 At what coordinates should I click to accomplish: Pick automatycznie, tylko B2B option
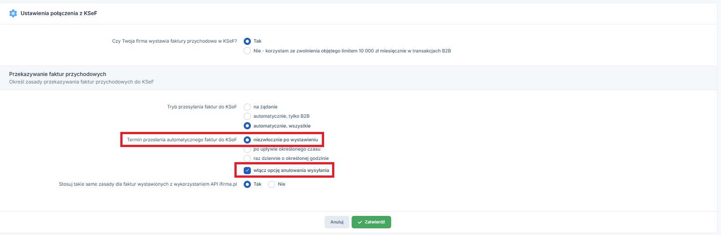click(x=247, y=116)
